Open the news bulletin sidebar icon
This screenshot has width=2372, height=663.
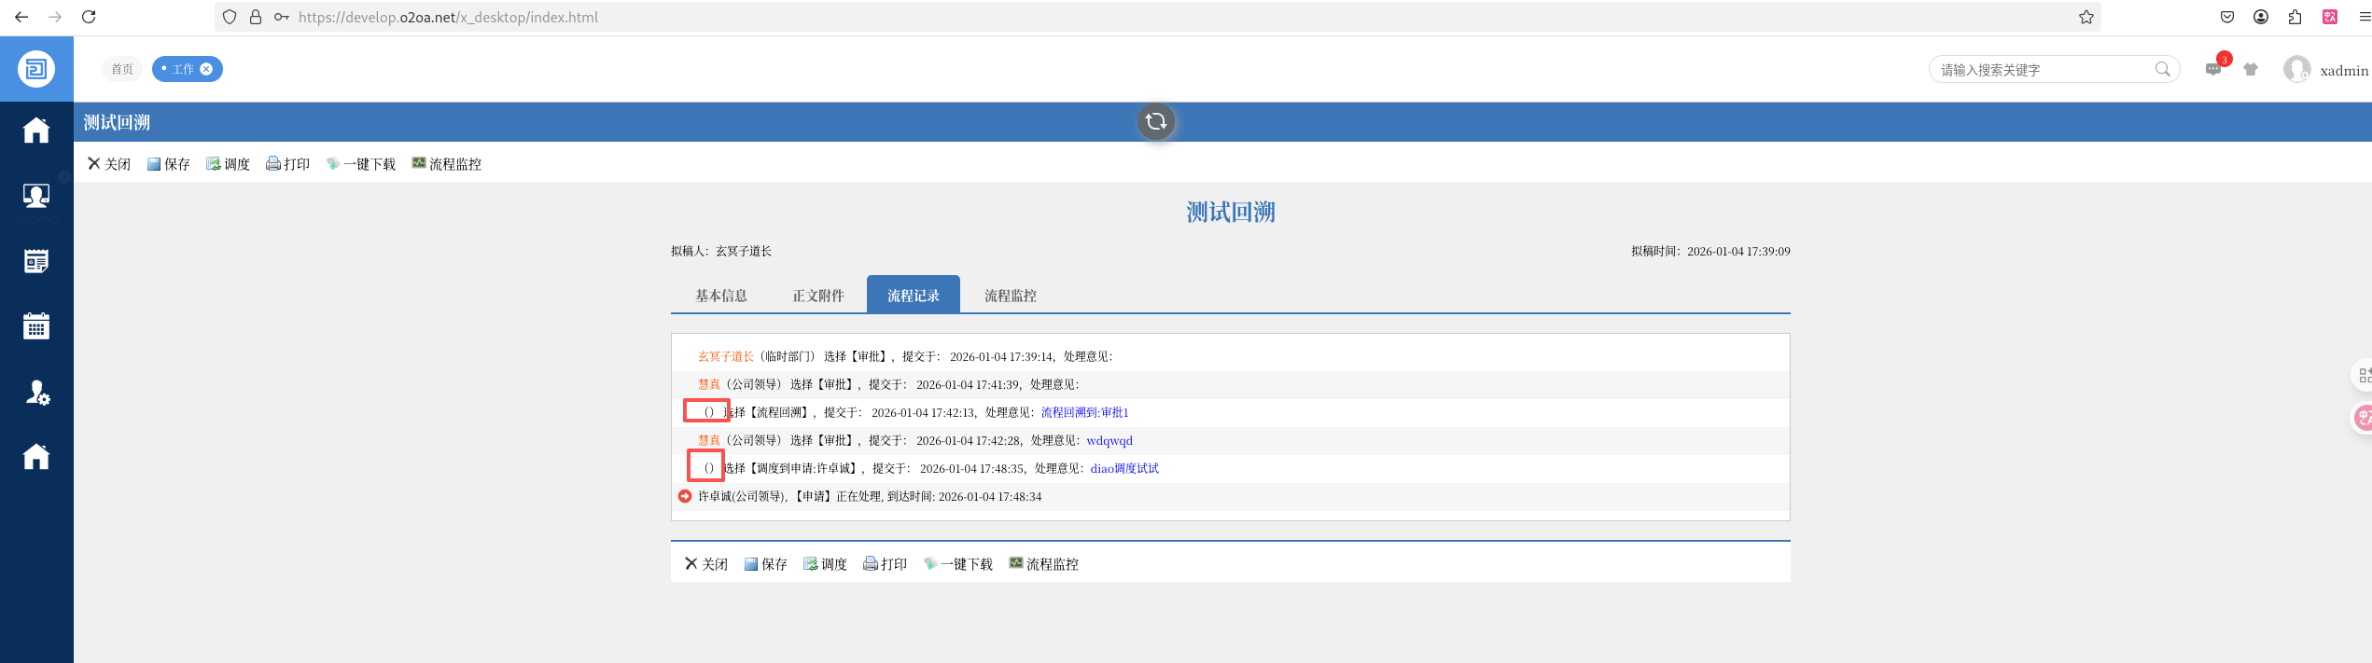tap(36, 261)
